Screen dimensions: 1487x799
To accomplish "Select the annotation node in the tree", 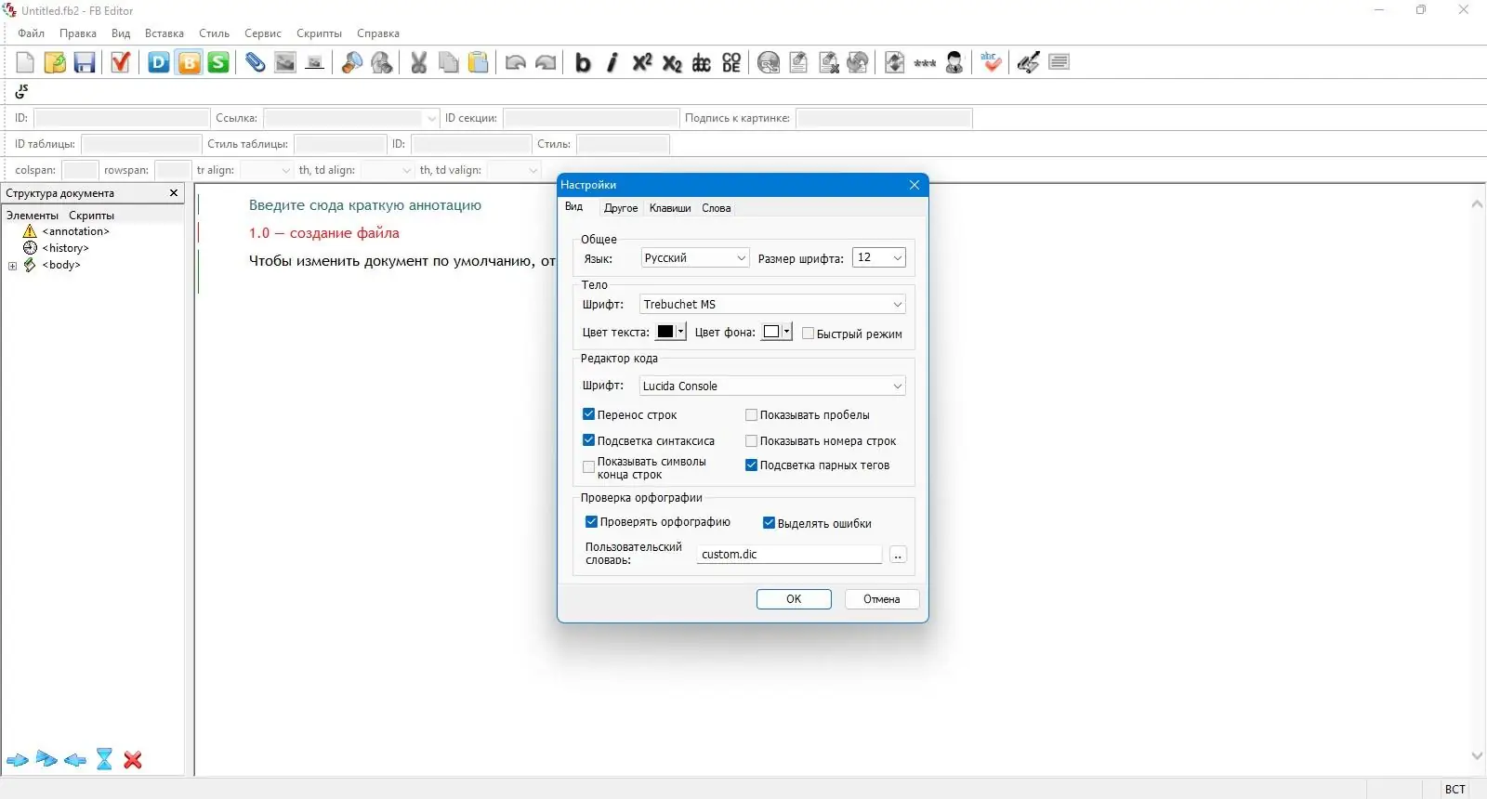I will (x=75, y=231).
